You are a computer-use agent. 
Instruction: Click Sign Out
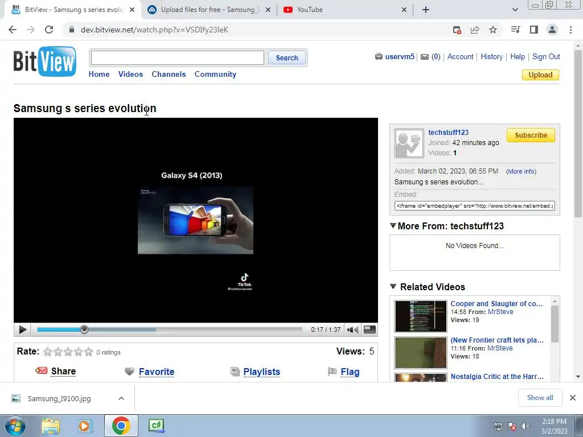tap(546, 56)
